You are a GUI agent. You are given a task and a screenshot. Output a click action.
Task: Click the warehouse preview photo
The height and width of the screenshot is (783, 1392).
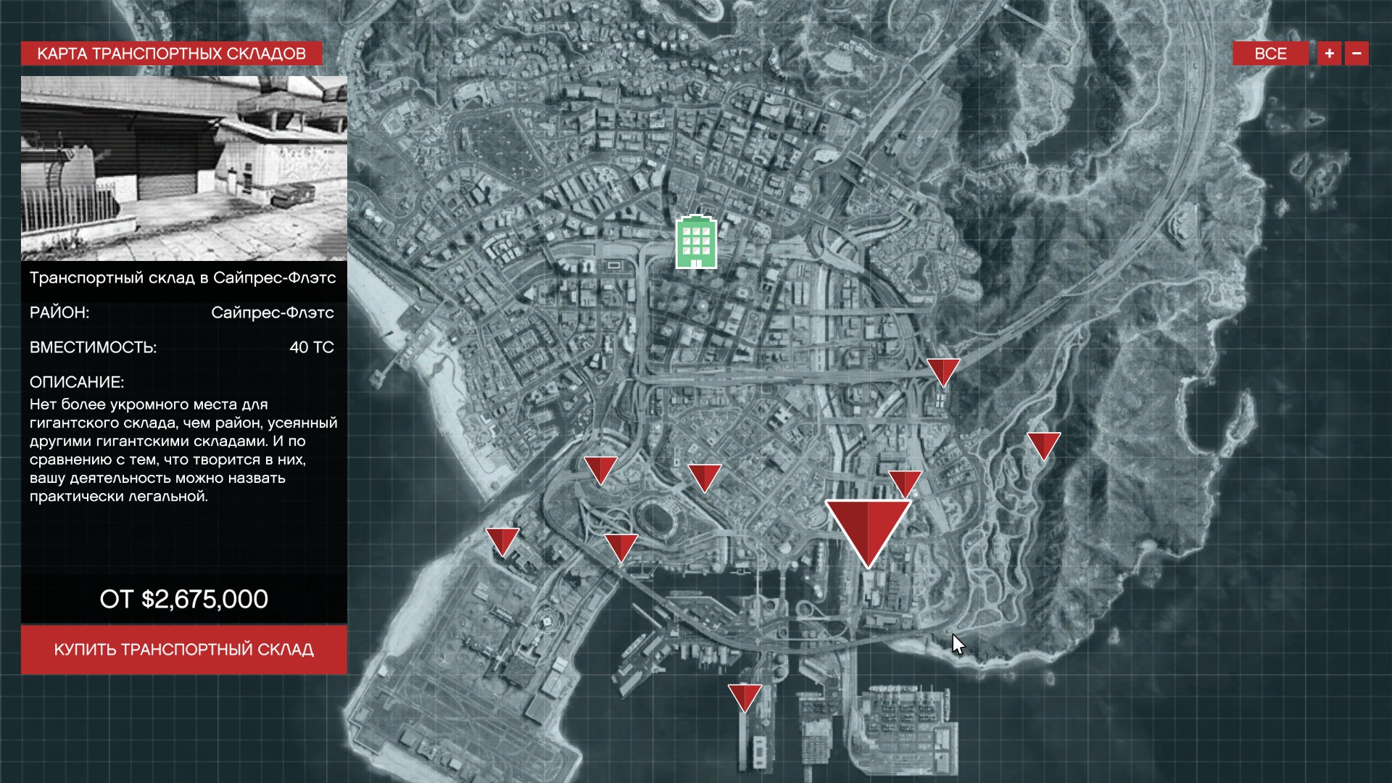pos(184,168)
